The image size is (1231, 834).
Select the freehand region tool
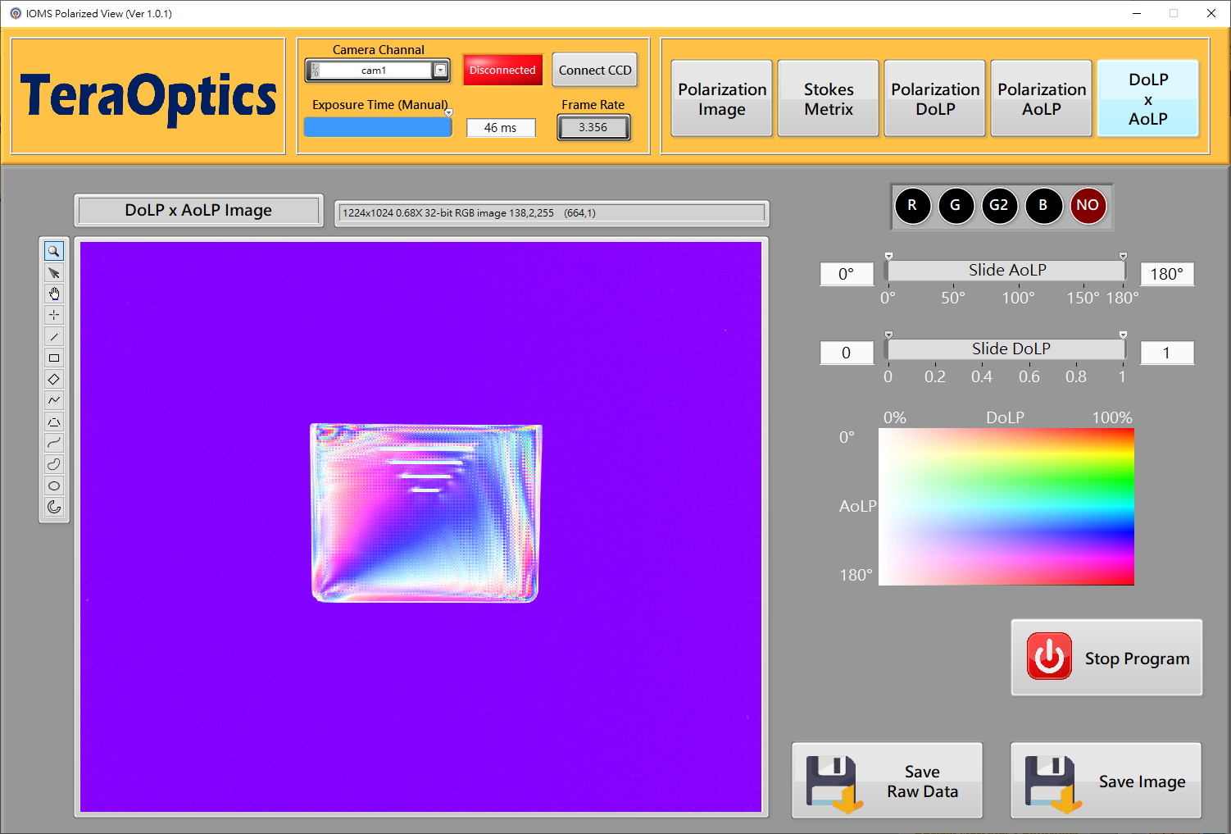[54, 464]
